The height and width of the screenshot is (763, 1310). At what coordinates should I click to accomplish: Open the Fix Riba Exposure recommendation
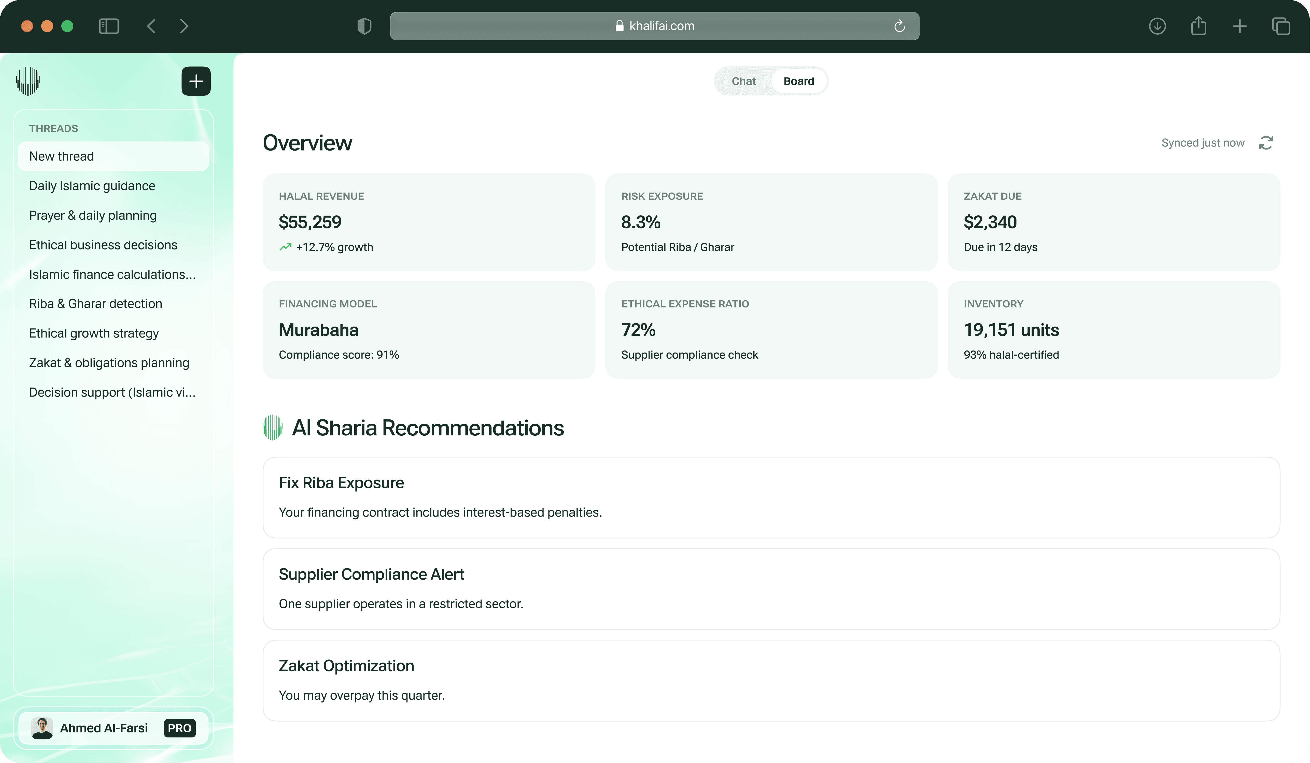(x=771, y=497)
